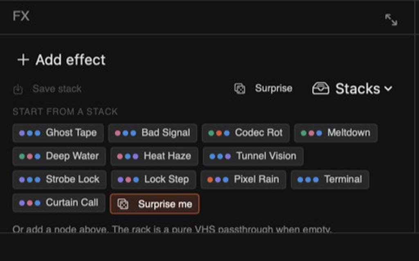419x261 pixels.
Task: Click the Surprise label in the toolbar
Action: [274, 88]
